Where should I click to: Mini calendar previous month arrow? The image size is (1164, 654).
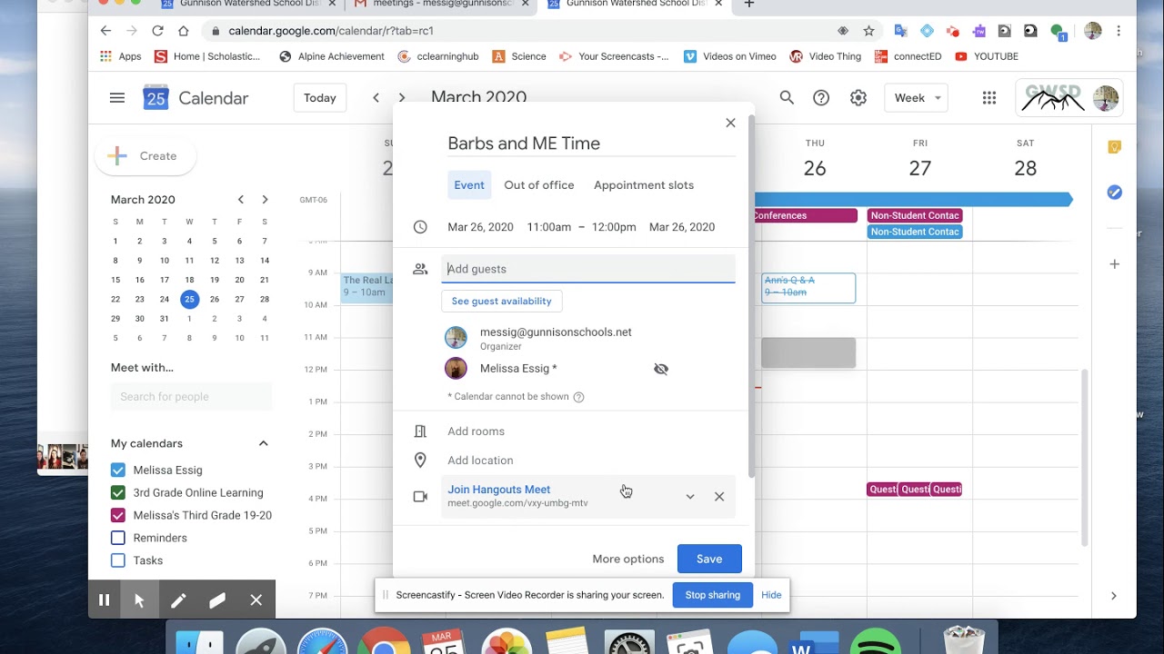pos(241,200)
